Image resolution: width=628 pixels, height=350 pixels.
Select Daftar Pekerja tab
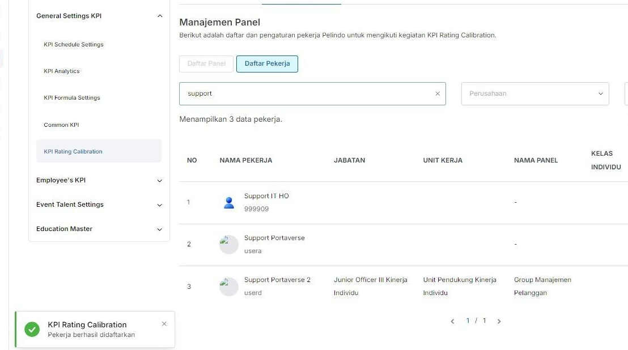(x=267, y=64)
